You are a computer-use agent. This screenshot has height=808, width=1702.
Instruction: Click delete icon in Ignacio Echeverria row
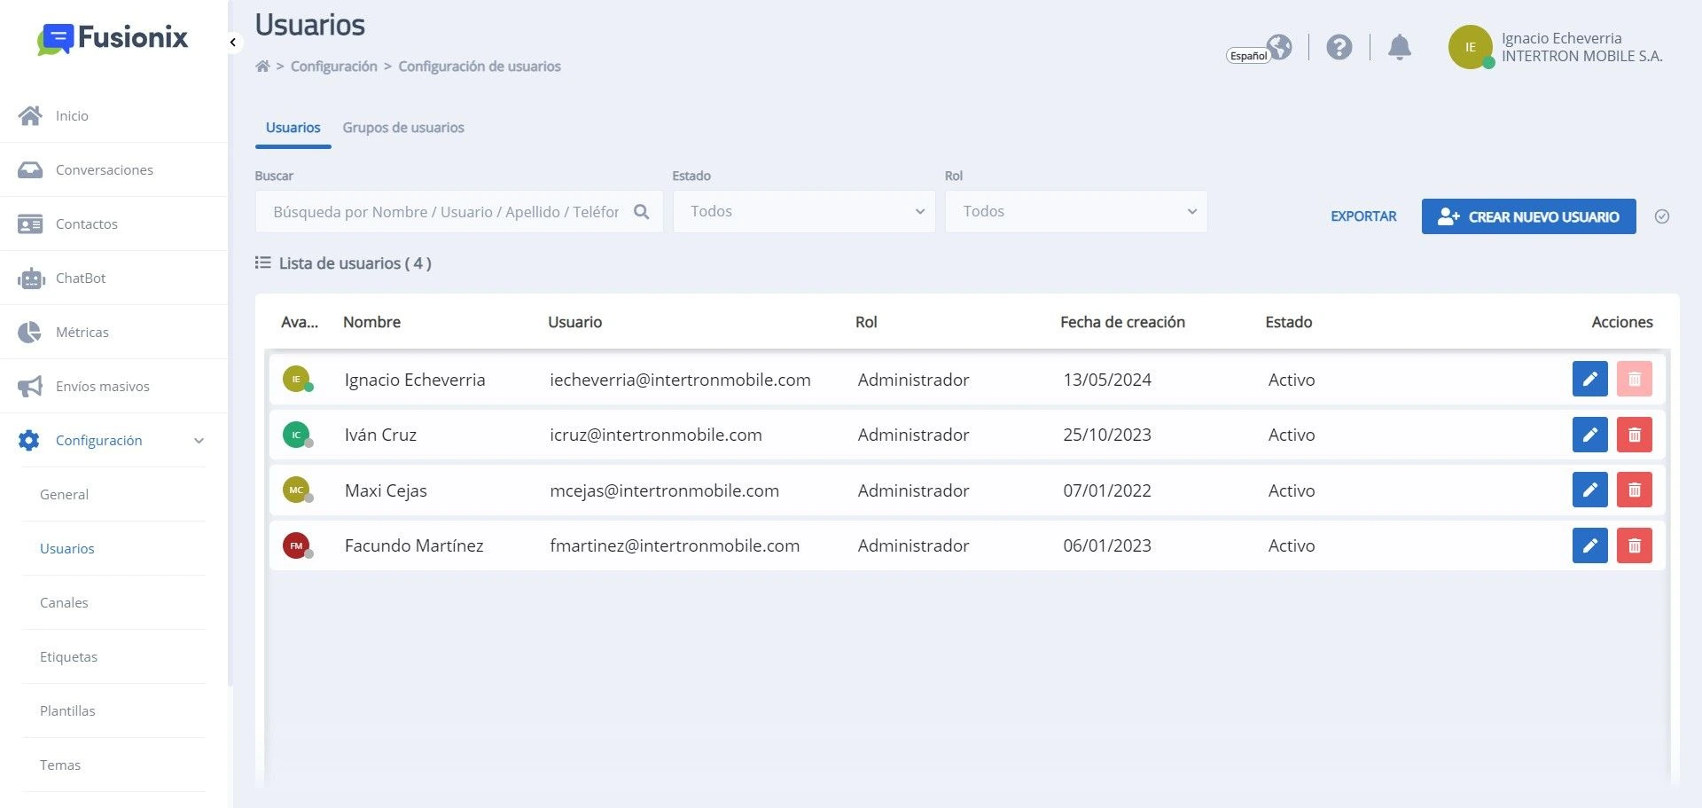pyautogui.click(x=1634, y=380)
